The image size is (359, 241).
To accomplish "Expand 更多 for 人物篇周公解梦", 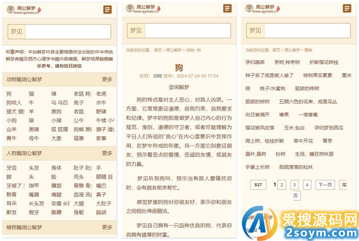I will [107, 153].
